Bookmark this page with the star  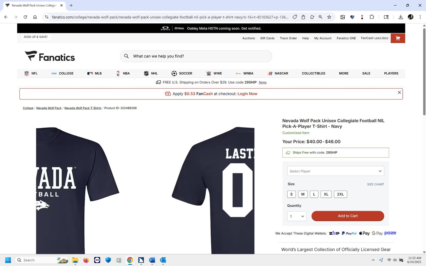(329, 17)
